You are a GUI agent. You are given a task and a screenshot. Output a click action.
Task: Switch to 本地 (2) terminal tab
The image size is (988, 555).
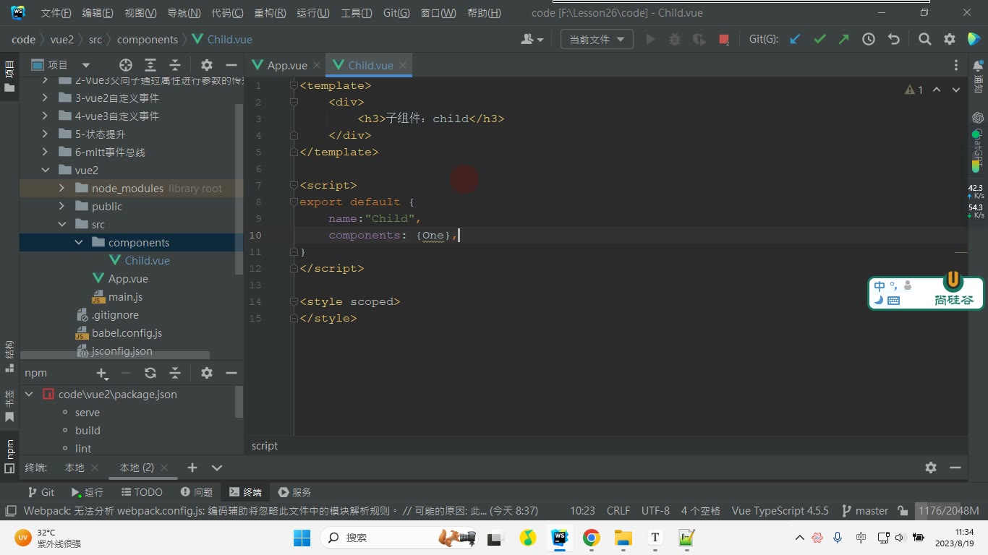click(137, 468)
